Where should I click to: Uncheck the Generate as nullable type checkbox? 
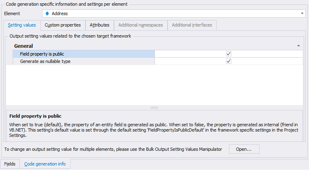coord(229,61)
